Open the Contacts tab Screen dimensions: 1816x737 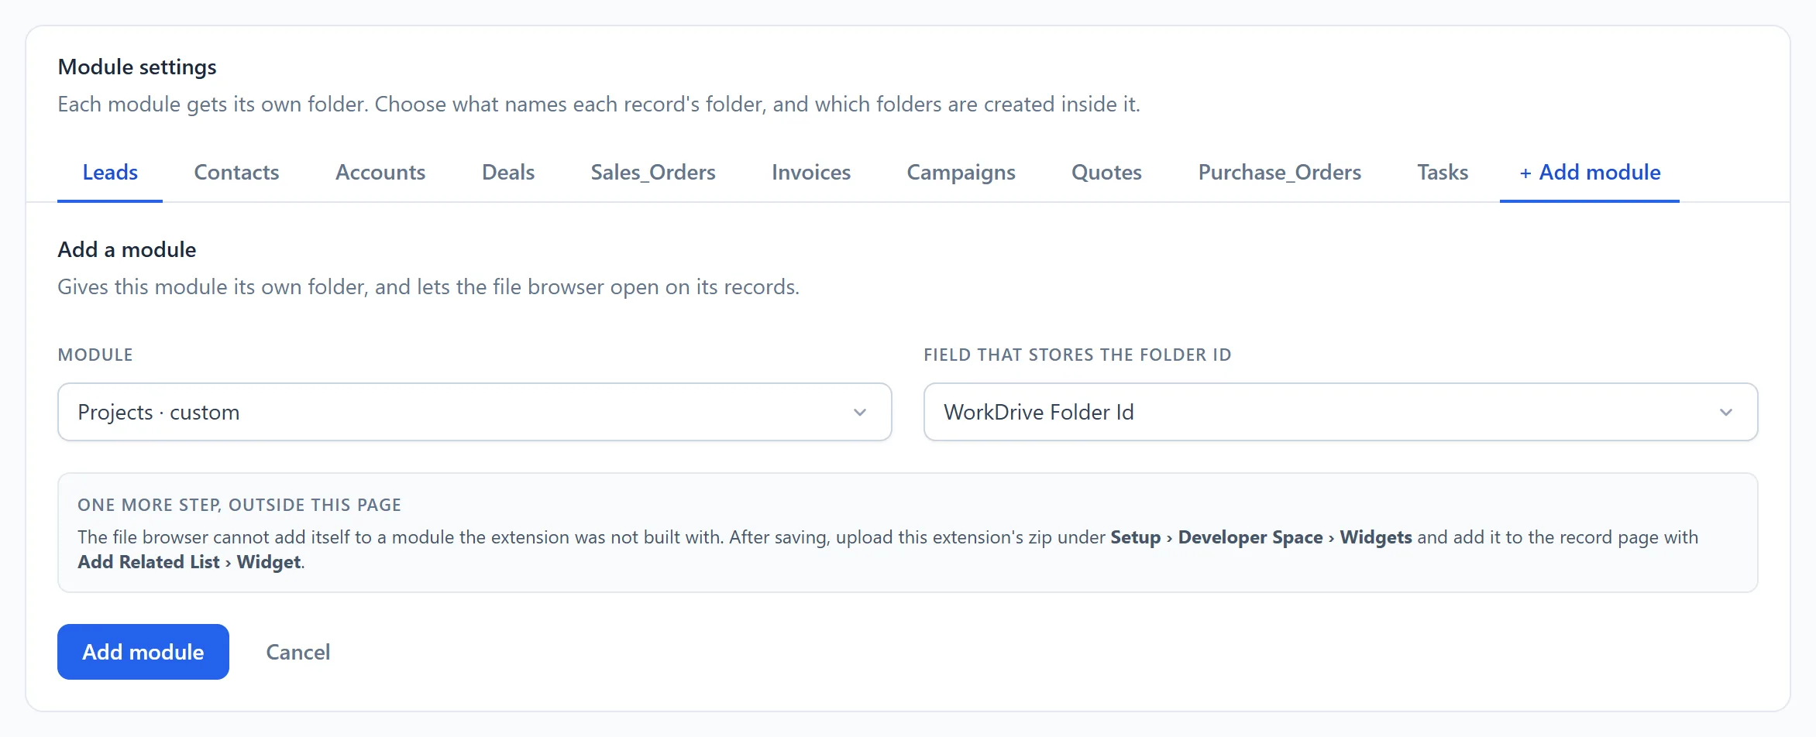click(x=236, y=173)
